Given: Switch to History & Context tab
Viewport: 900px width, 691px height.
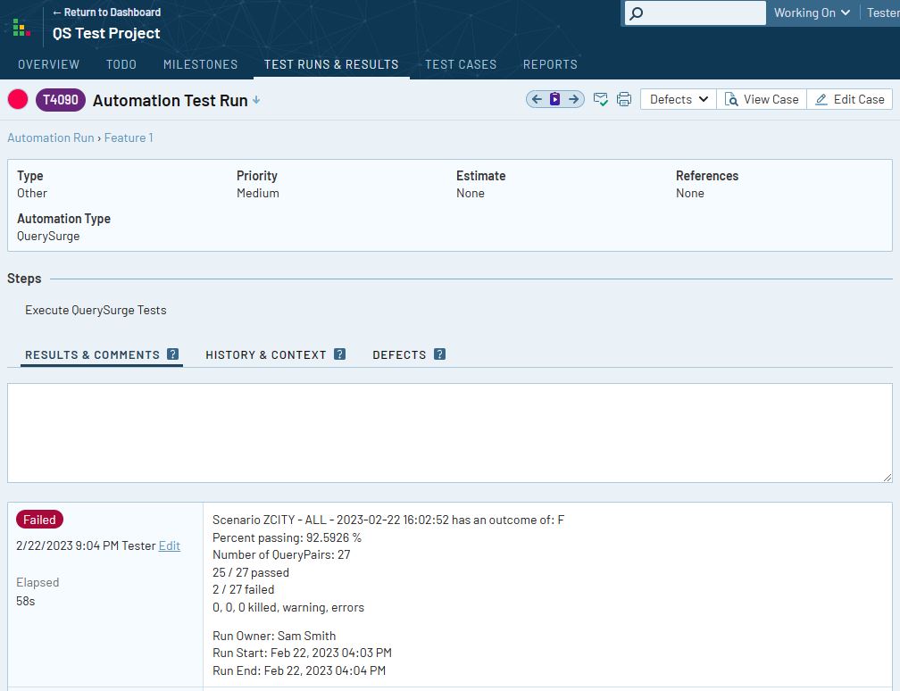Looking at the screenshot, I should tap(266, 354).
